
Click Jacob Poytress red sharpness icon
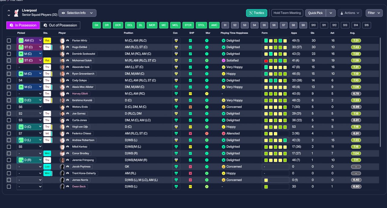[x=190, y=167]
